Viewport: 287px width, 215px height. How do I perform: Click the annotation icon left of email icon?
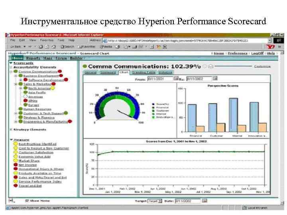point(205,66)
